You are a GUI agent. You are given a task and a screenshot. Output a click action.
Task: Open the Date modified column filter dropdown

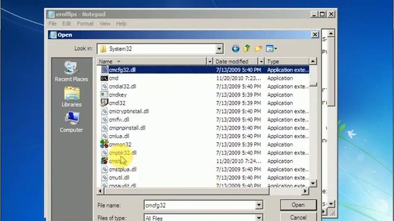coord(261,61)
